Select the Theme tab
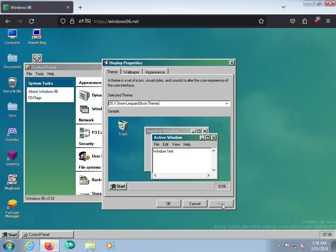The width and height of the screenshot is (336, 252). pos(112,72)
